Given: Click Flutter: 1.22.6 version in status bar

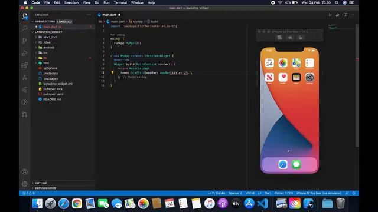Looking at the screenshot, I should coord(283,193).
